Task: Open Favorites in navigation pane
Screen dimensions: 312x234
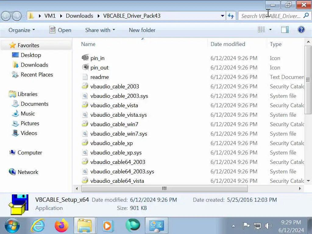Action: click(x=28, y=45)
